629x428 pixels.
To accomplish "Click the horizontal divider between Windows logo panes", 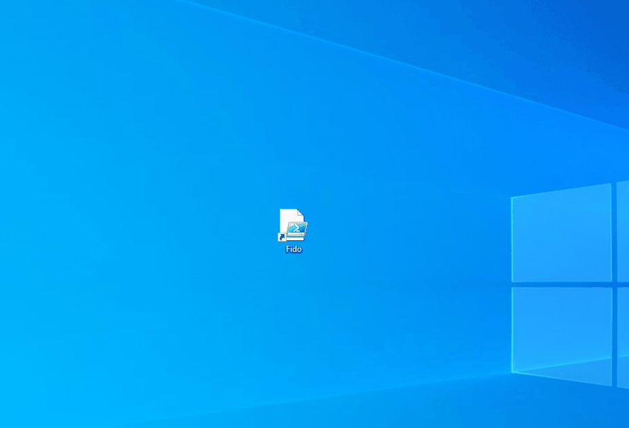I will click(x=562, y=284).
